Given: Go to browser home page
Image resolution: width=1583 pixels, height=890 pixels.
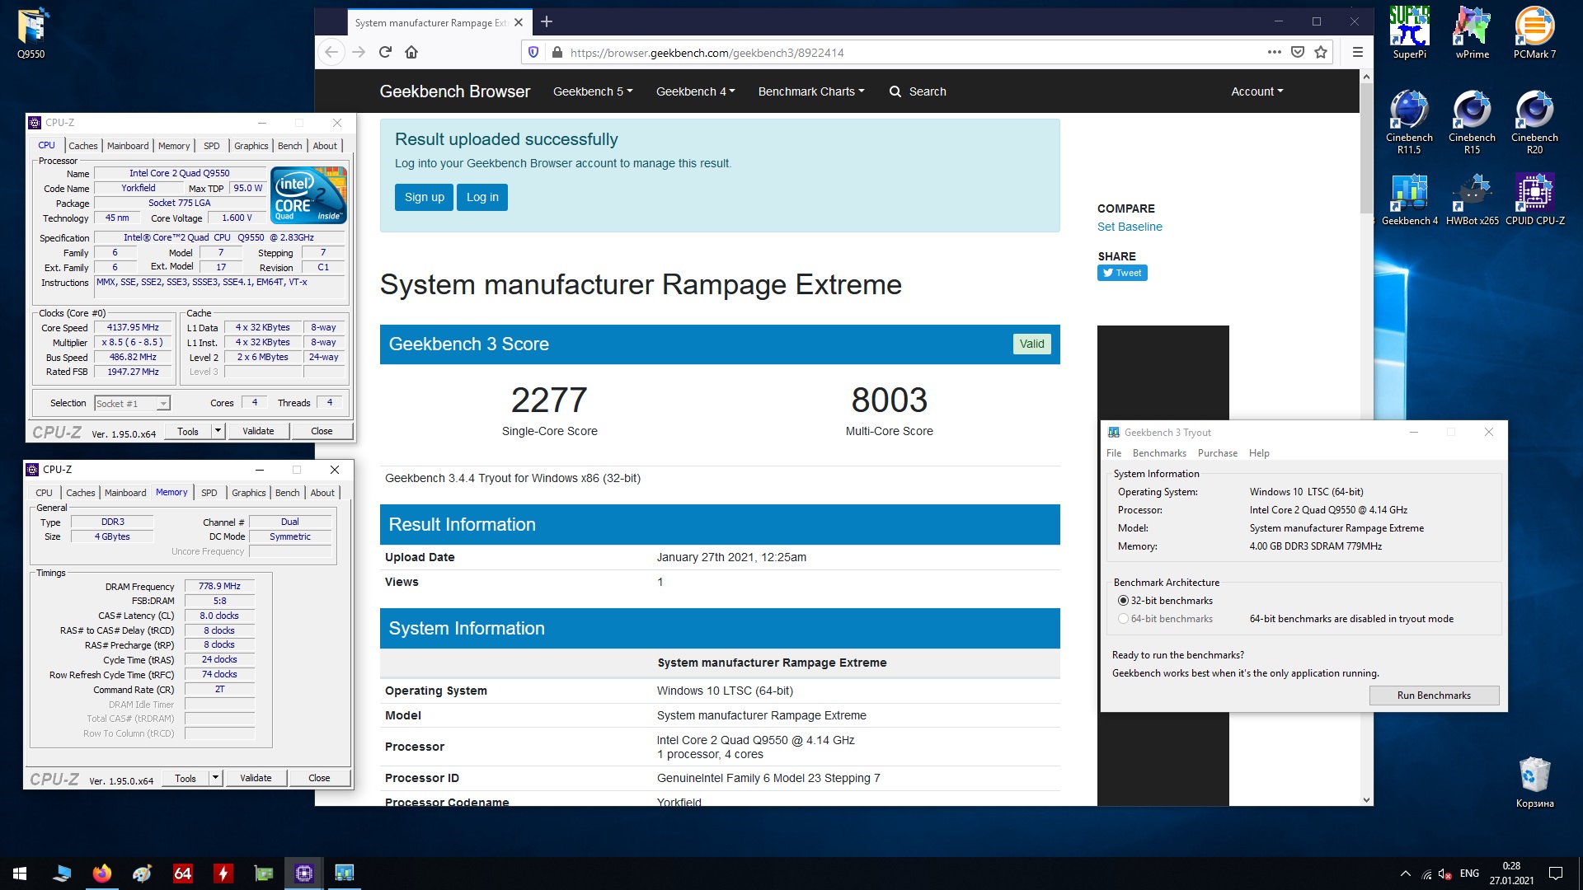Looking at the screenshot, I should click(411, 52).
